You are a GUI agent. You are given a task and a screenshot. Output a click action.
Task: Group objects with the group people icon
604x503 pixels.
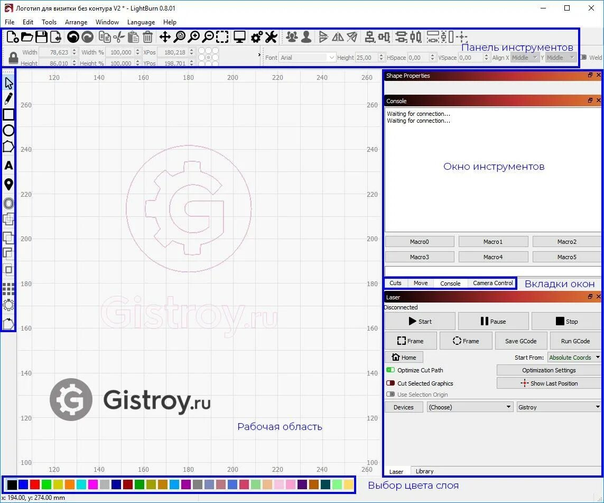(292, 37)
